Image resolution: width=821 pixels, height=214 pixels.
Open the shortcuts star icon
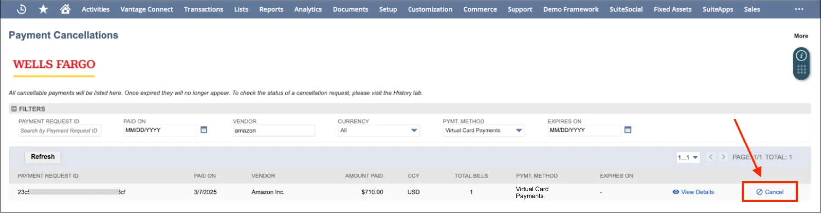click(x=43, y=9)
